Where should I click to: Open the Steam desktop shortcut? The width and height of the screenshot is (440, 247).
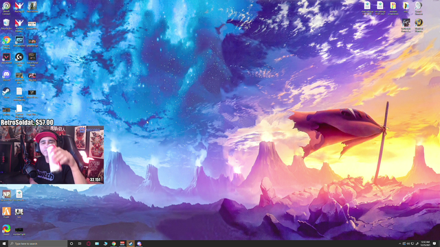[6, 91]
